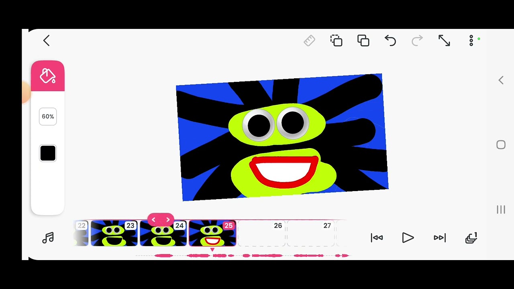Collapse the right-side panel chevron
This screenshot has height=289, width=514.
pyautogui.click(x=501, y=80)
